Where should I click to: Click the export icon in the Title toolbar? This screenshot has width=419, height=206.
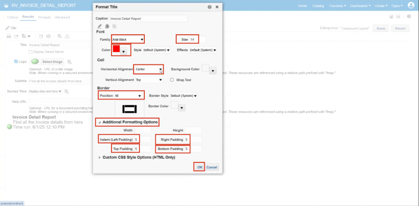pyautogui.click(x=16, y=36)
